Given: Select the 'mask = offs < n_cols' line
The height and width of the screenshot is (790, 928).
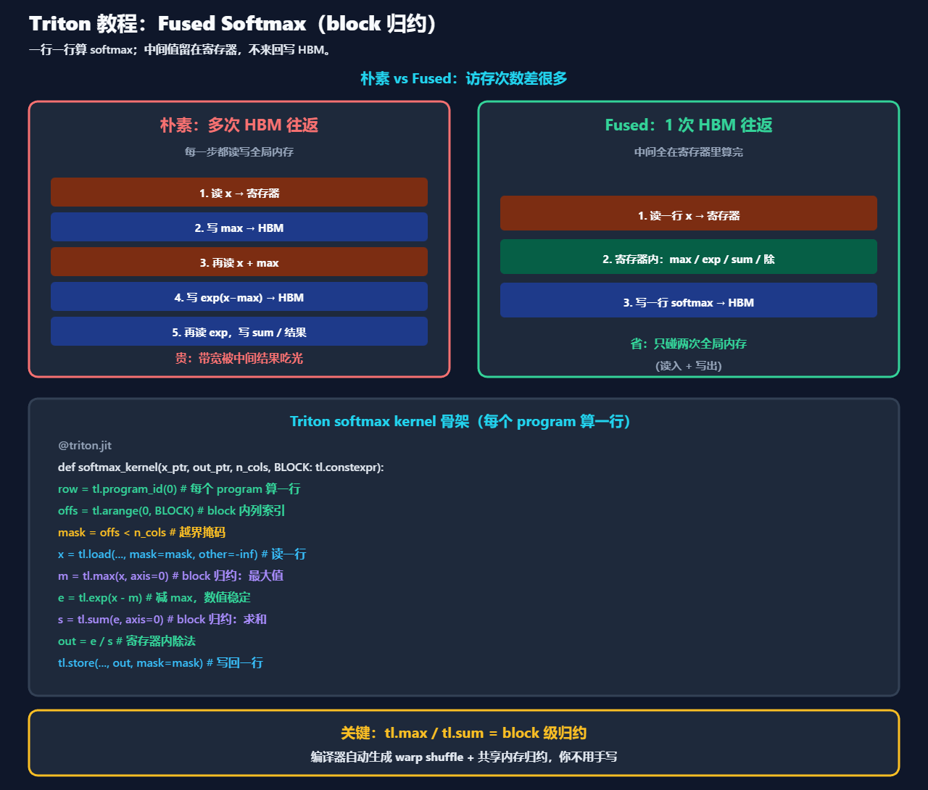Looking at the screenshot, I should (142, 533).
